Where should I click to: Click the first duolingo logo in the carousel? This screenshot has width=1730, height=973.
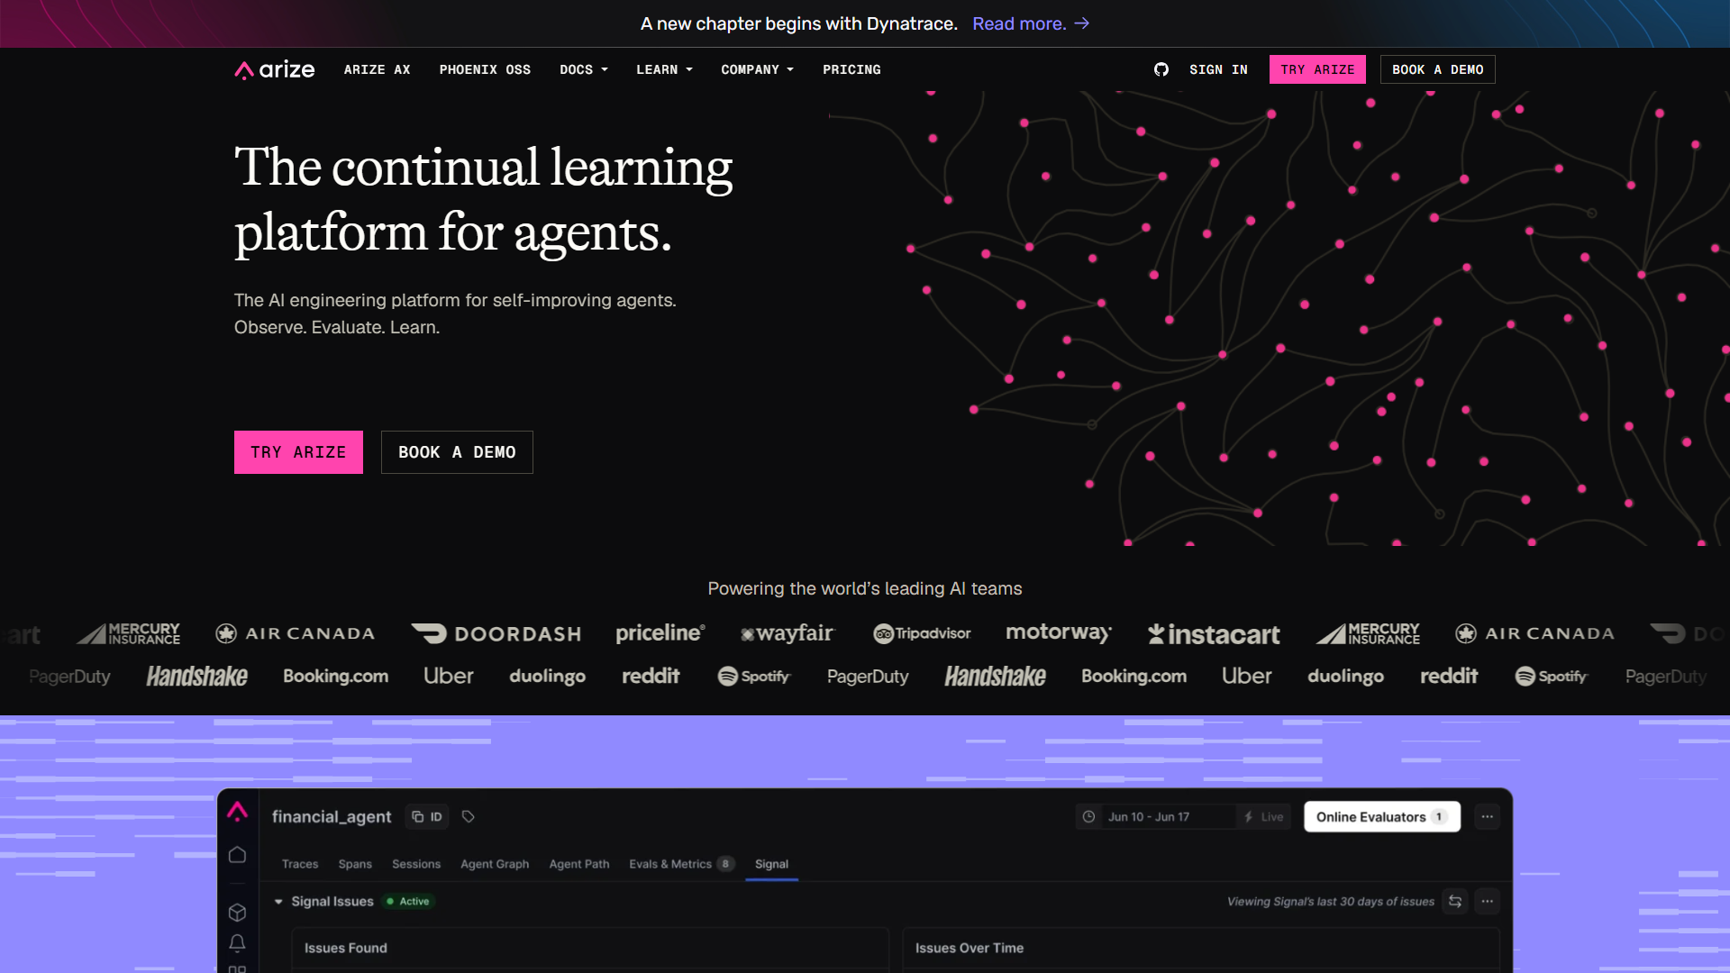(x=547, y=676)
